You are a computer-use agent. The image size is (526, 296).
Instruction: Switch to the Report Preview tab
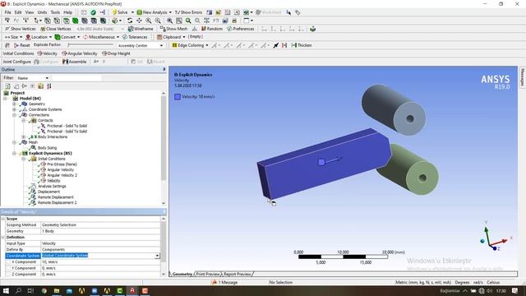[237, 274]
